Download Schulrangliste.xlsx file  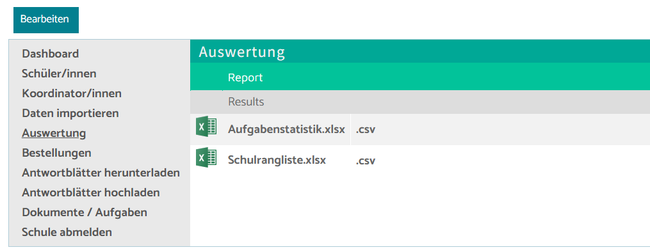coord(277,160)
